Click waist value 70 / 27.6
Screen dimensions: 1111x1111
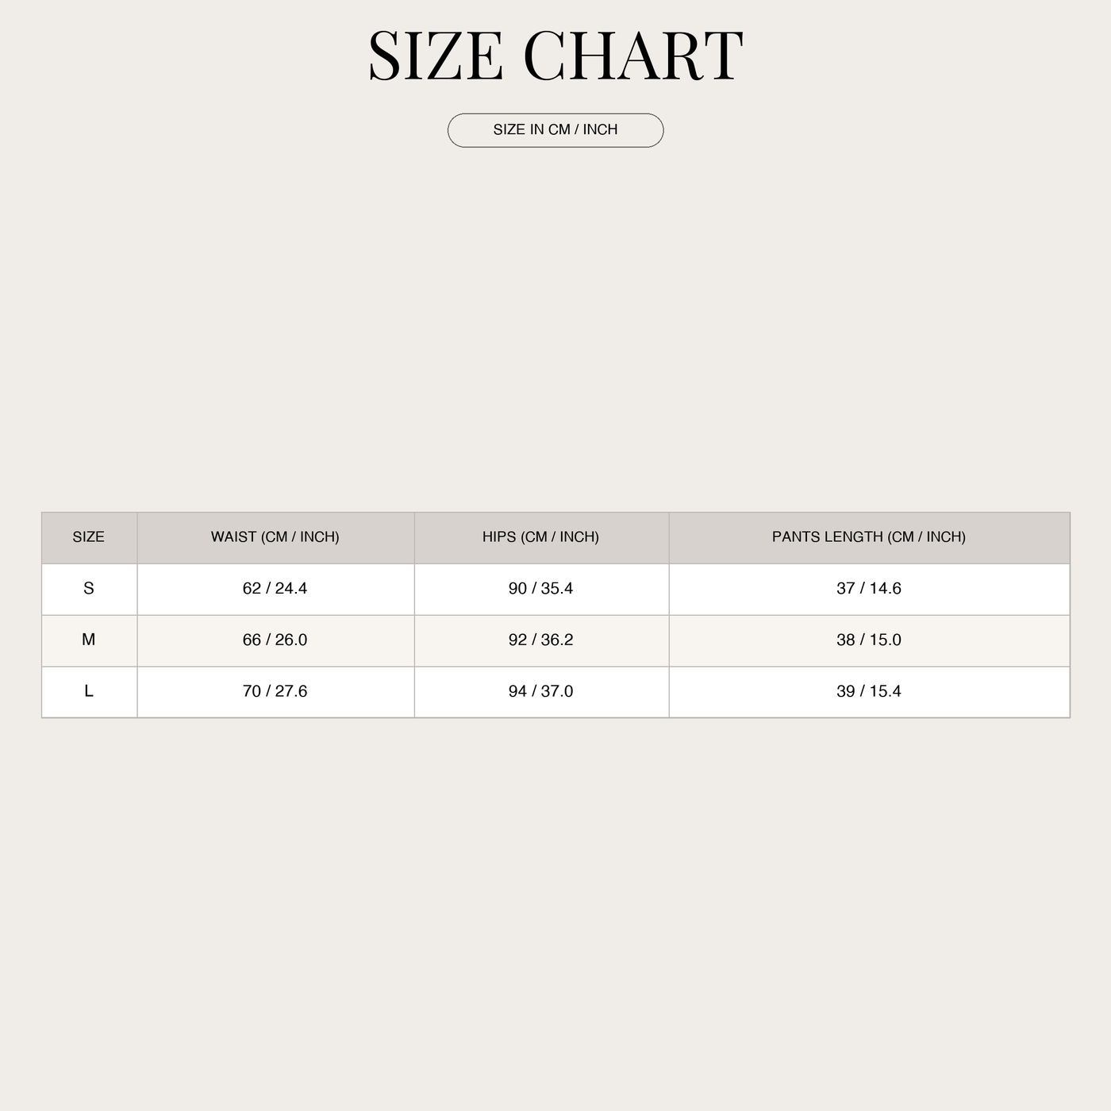pyautogui.click(x=275, y=691)
